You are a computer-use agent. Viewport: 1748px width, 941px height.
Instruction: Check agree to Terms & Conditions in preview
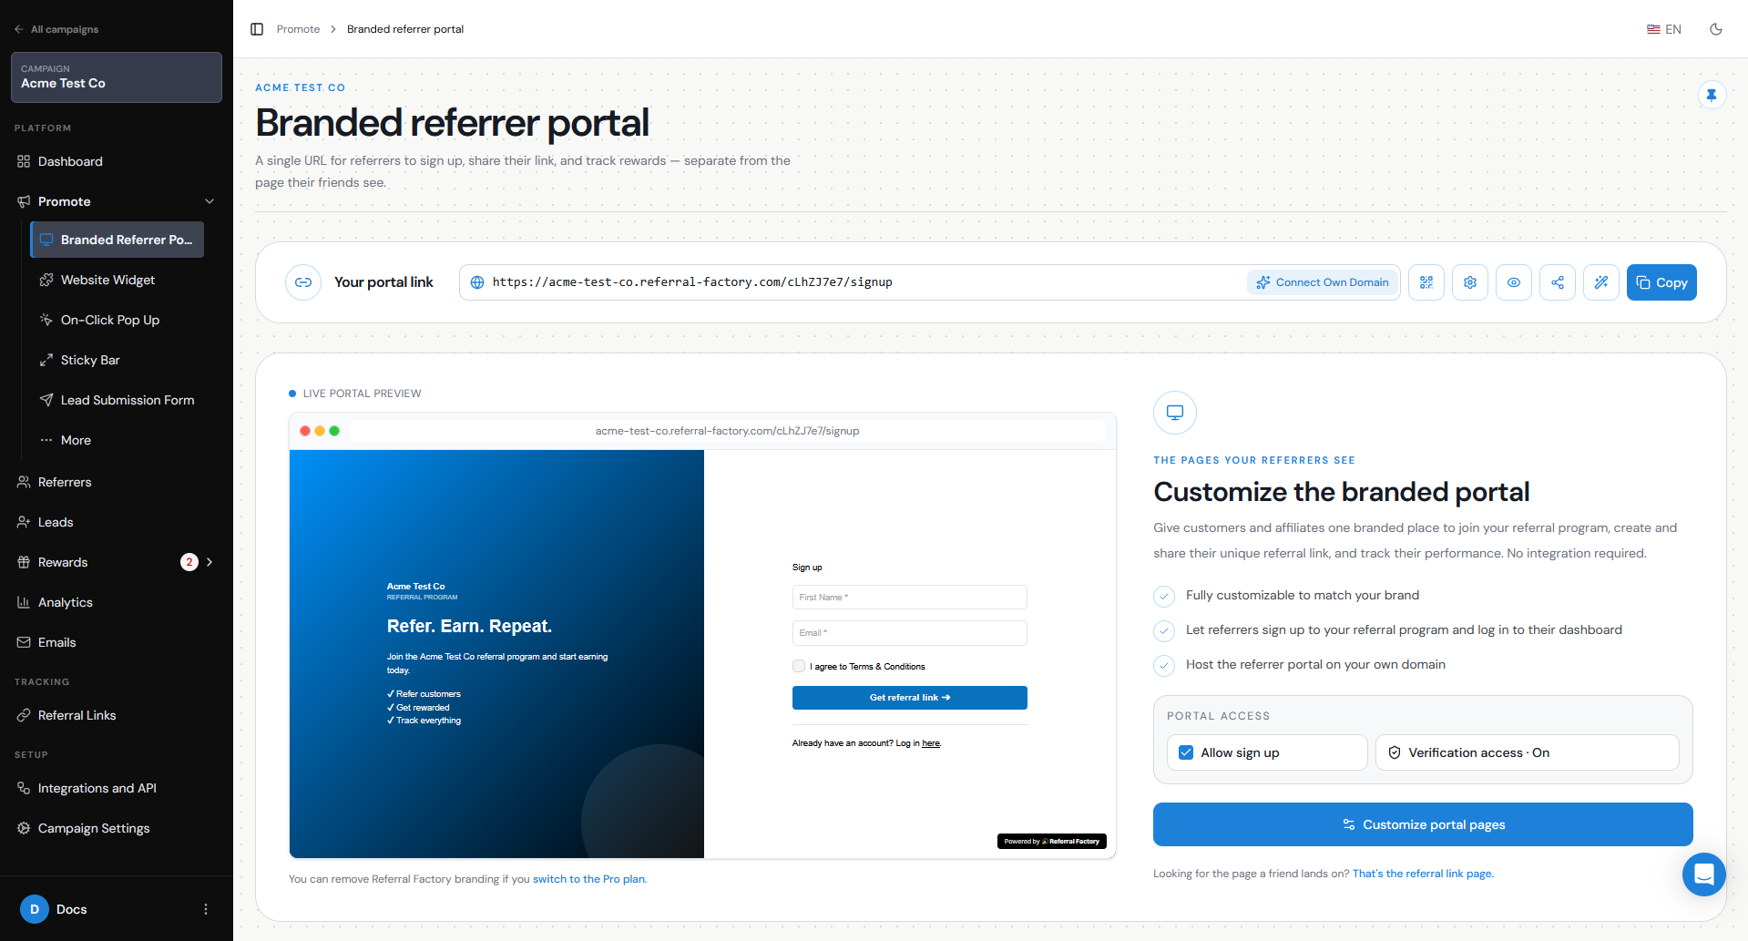pos(799,666)
